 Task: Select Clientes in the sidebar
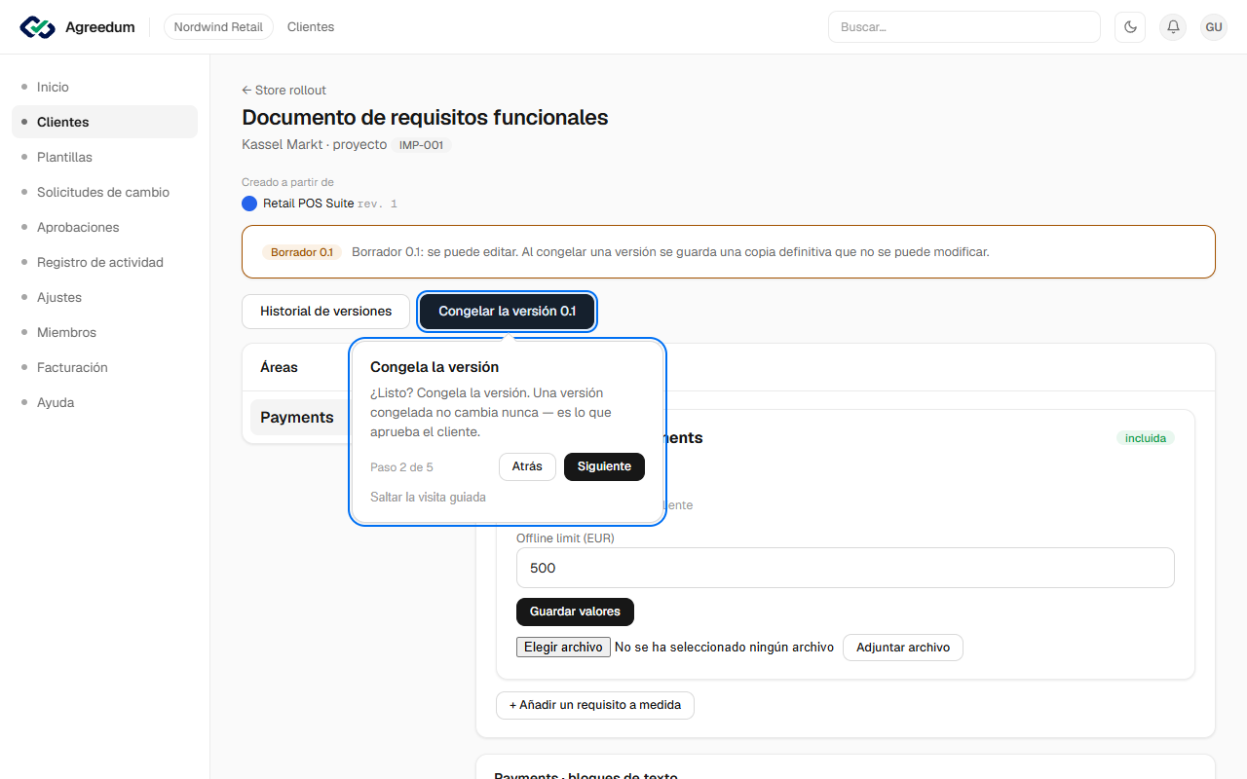(x=104, y=122)
